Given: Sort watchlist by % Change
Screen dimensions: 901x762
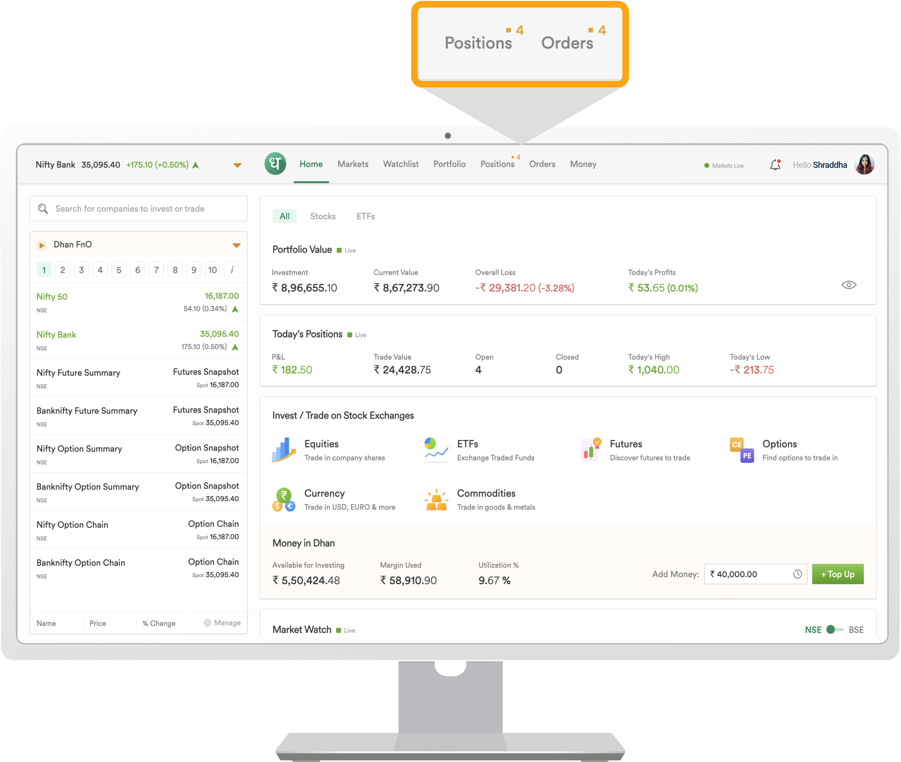Looking at the screenshot, I should click(159, 623).
